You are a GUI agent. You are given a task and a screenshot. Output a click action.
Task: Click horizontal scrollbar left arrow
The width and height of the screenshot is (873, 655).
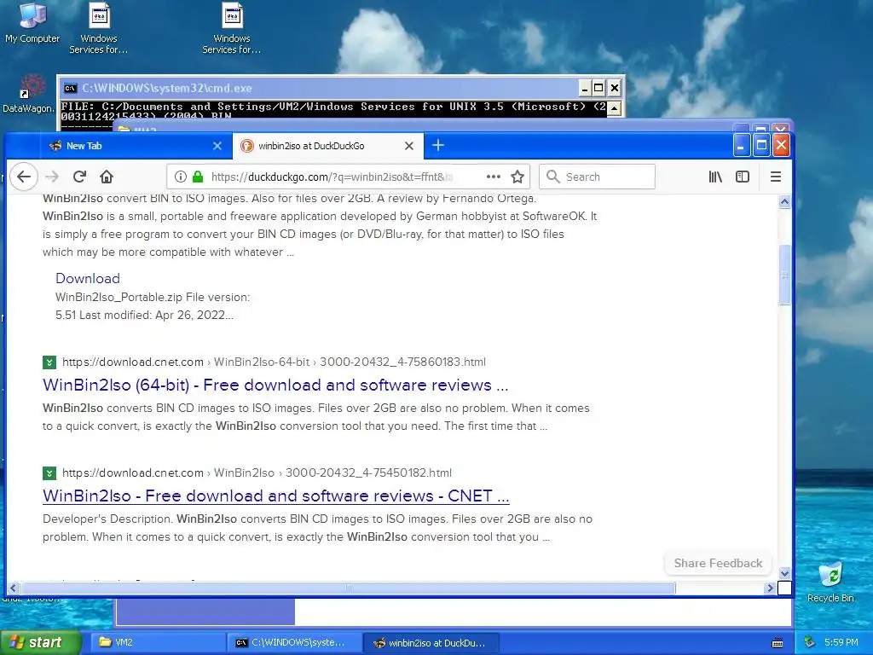14,588
